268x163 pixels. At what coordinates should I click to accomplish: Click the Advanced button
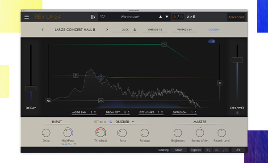[236, 17]
